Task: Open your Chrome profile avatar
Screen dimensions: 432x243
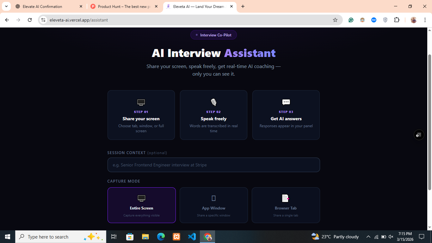Action: click(413, 20)
